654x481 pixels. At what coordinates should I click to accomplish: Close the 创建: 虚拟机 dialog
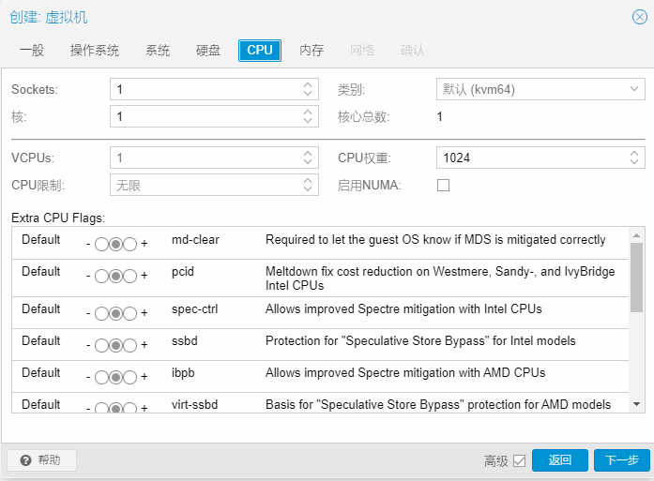coord(639,17)
